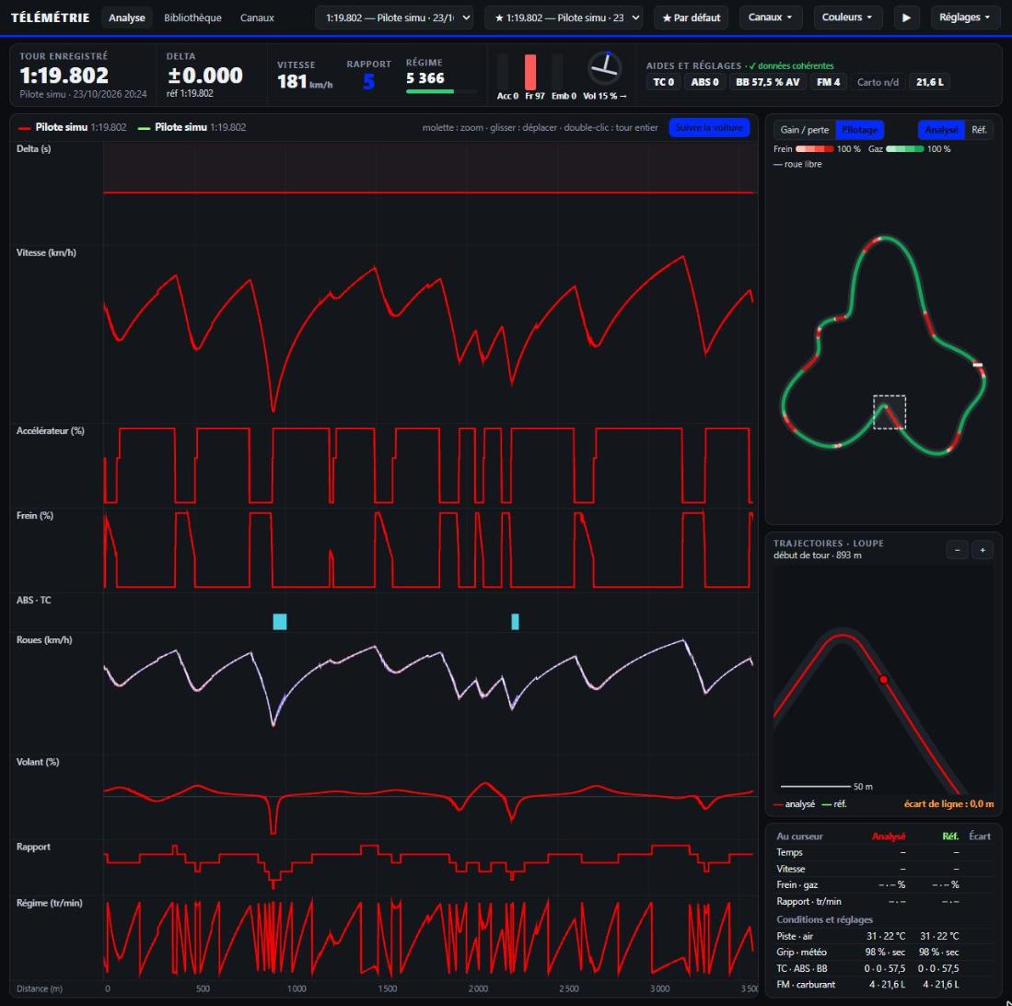The height and width of the screenshot is (1006, 1012).
Task: Click the red brake pedal bar
Action: click(529, 72)
